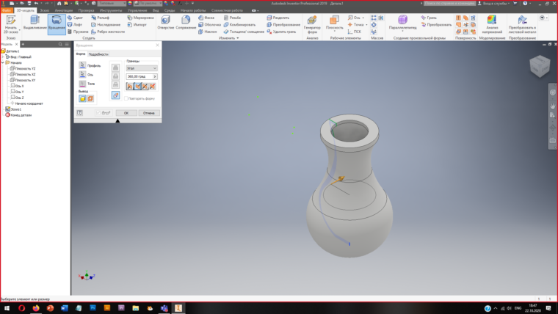This screenshot has height=314, width=558.
Task: Select Эскиз1 in the model browser
Action: coord(15,109)
